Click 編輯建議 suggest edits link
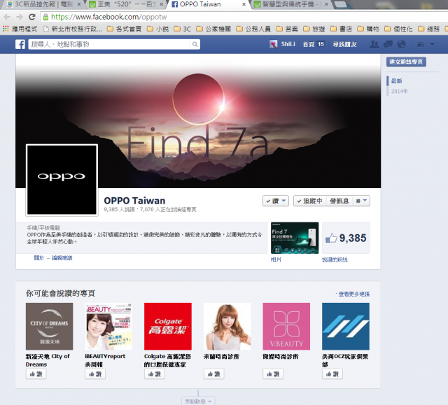This screenshot has width=448, height=405. (62, 258)
